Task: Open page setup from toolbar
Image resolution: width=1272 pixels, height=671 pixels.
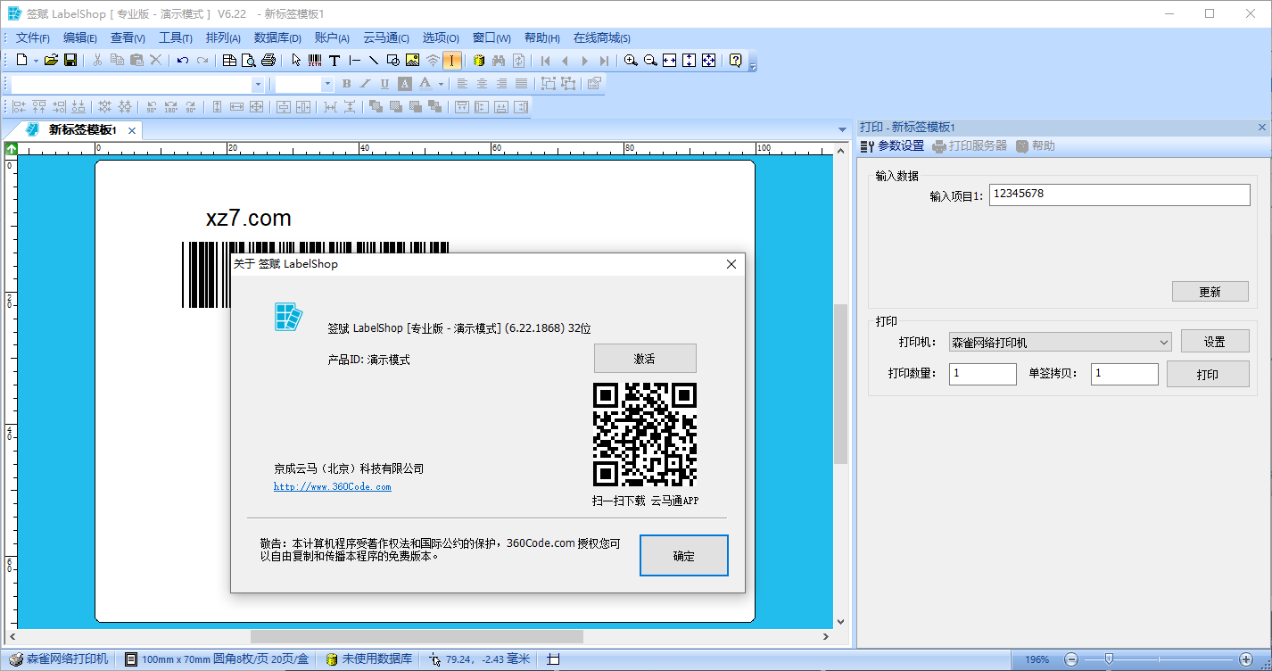Action: 229,61
